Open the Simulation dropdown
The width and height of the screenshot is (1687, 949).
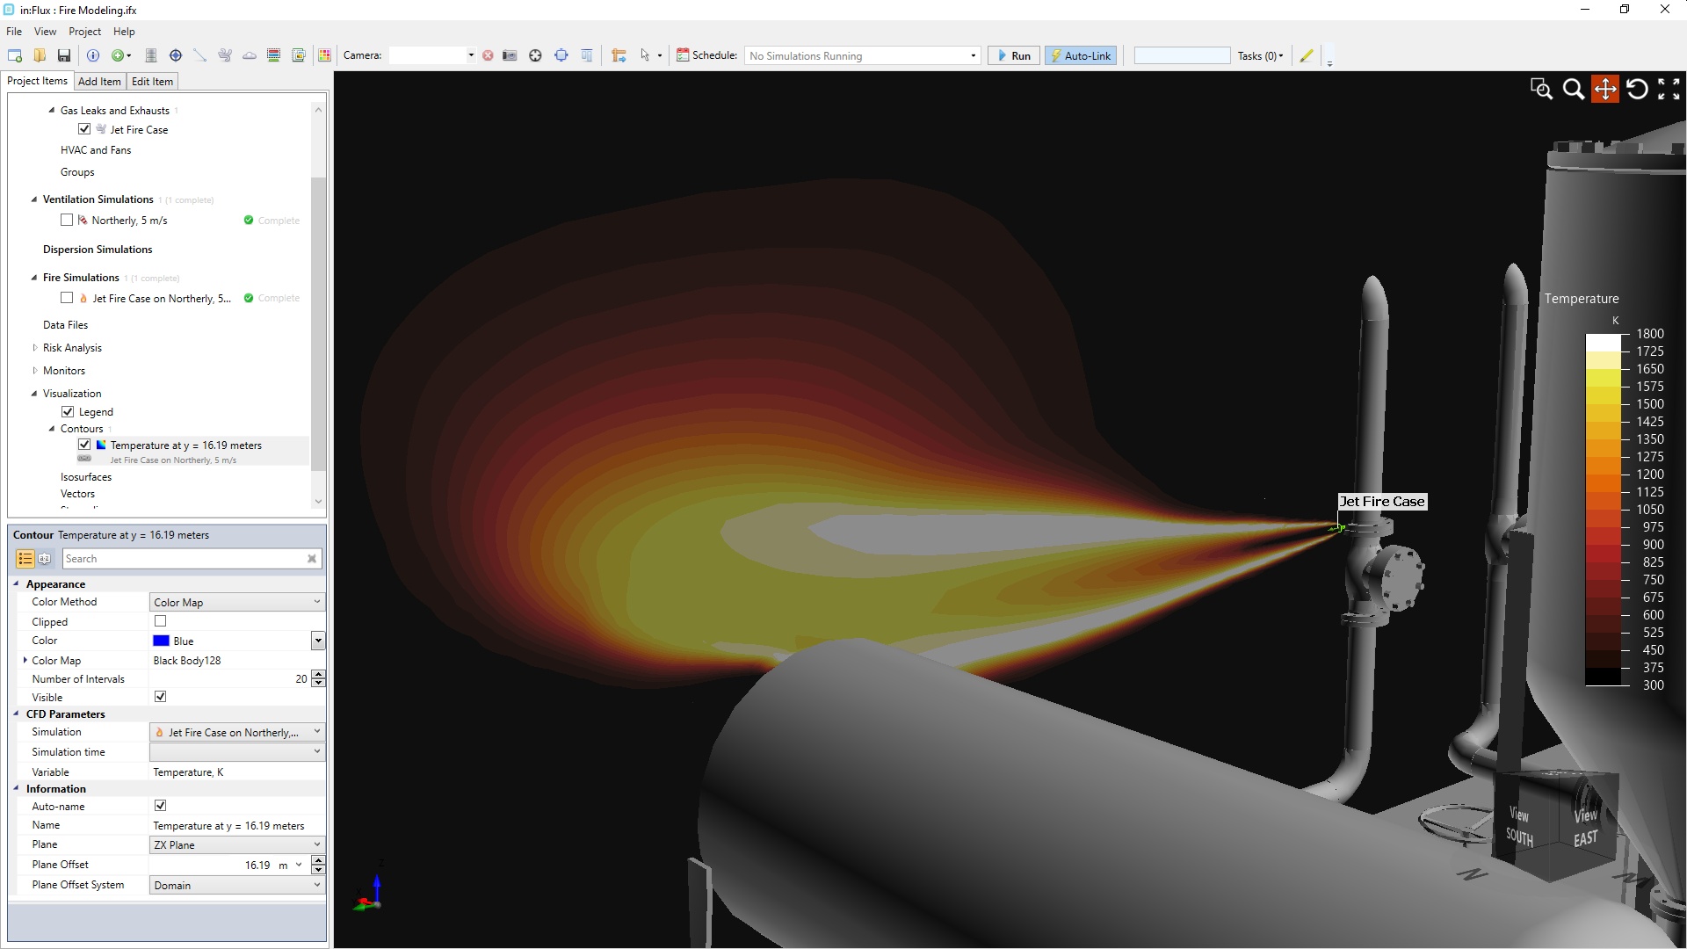pos(237,732)
